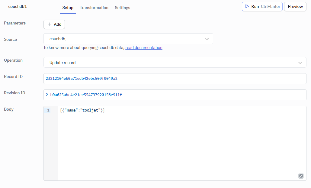Click the JSON text in Body editor
This screenshot has height=188, width=311.
point(82,110)
